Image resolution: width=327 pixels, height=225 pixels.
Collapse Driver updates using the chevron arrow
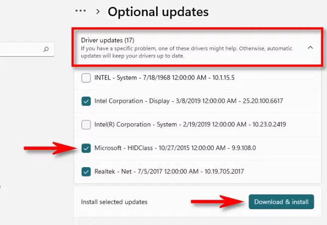pyautogui.click(x=310, y=47)
